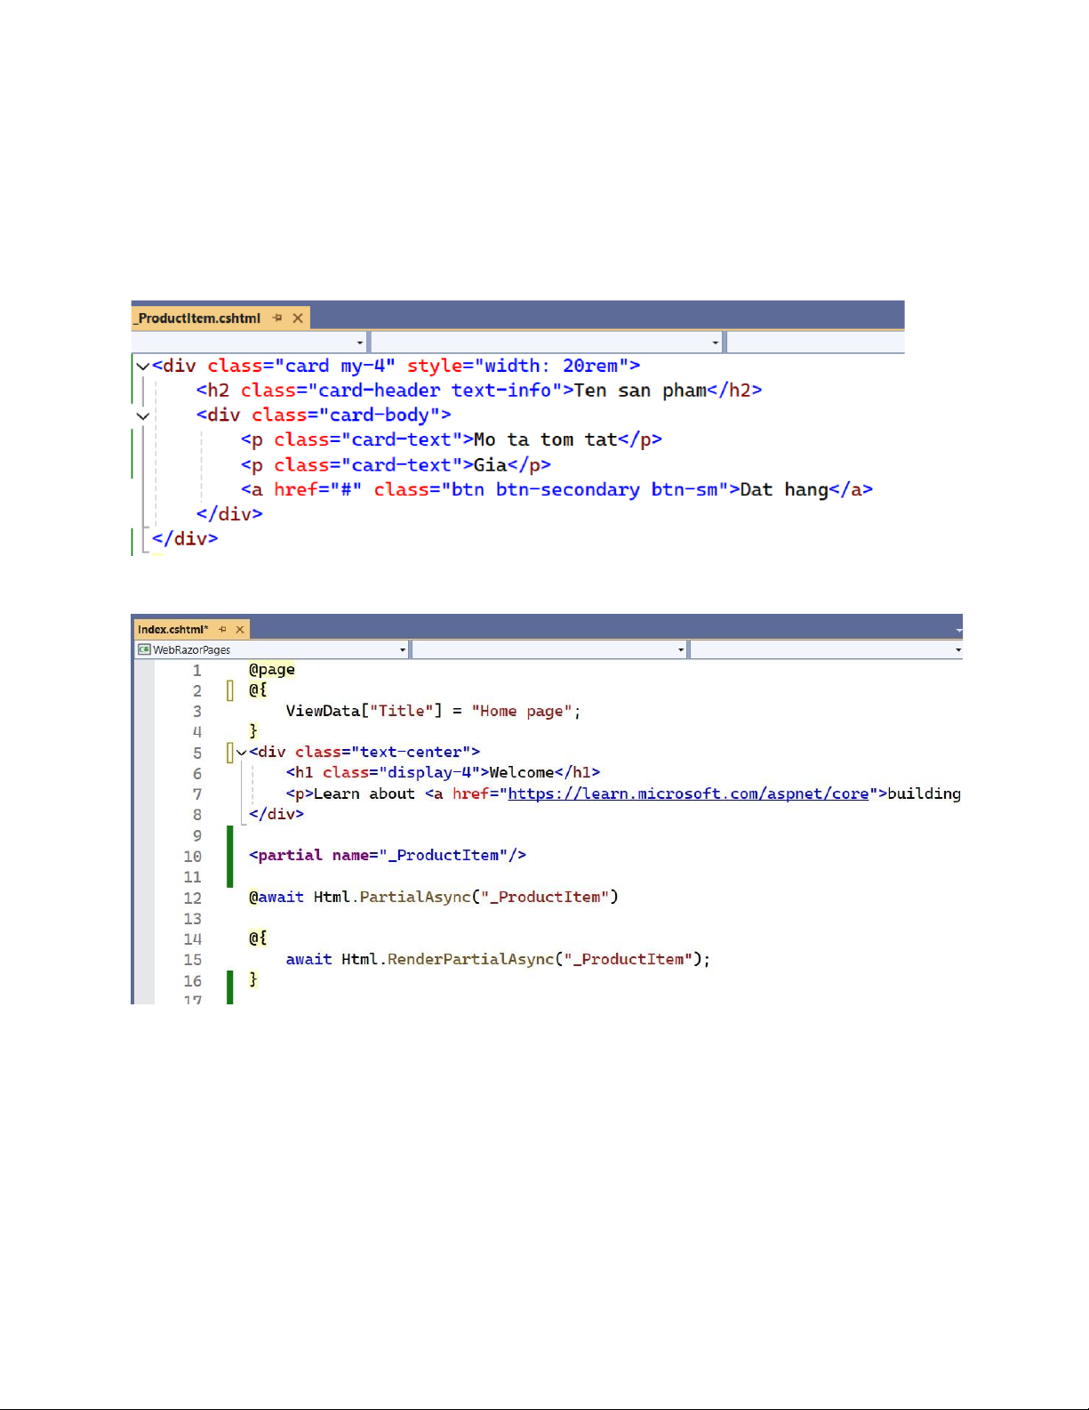The image size is (1089, 1410).
Task: Collapse the text-center div in Index.cshtml
Action: pyautogui.click(x=242, y=753)
